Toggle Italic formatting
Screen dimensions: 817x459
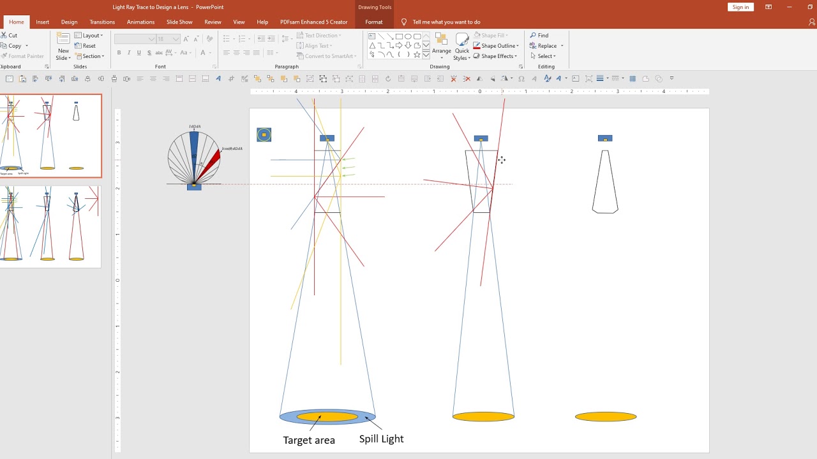pos(129,53)
